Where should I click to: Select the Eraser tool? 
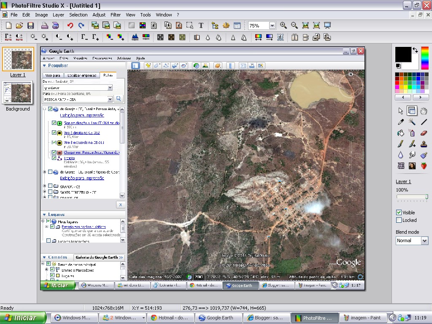click(x=424, y=133)
